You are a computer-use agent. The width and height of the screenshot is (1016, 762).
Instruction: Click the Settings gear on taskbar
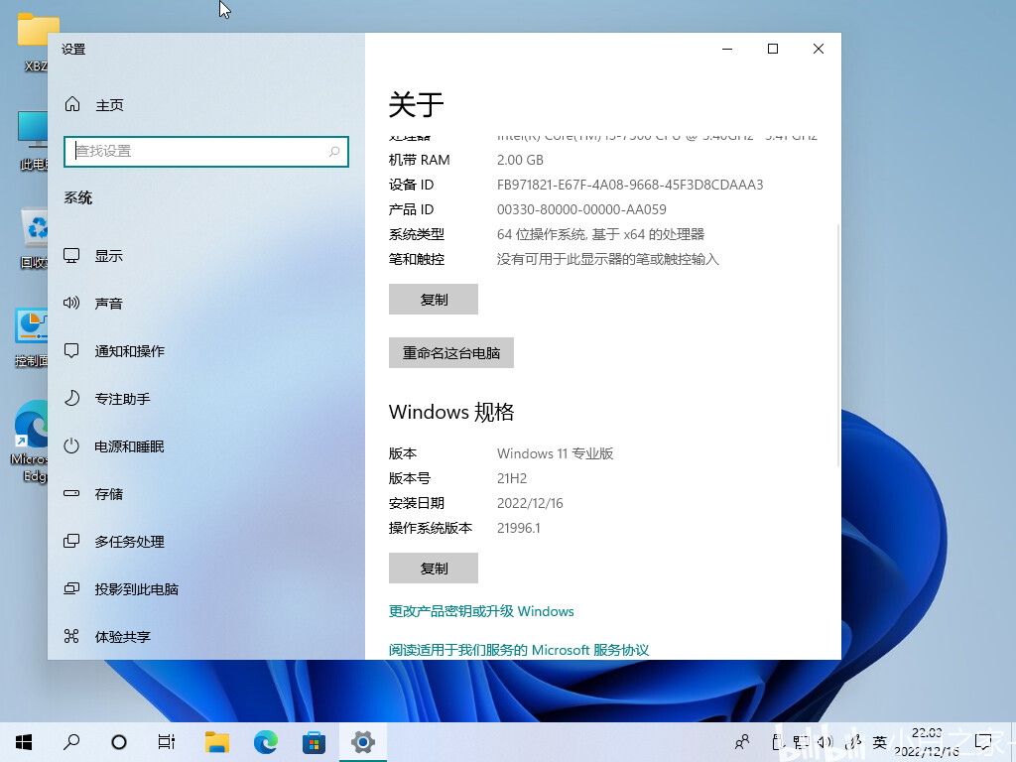[363, 742]
